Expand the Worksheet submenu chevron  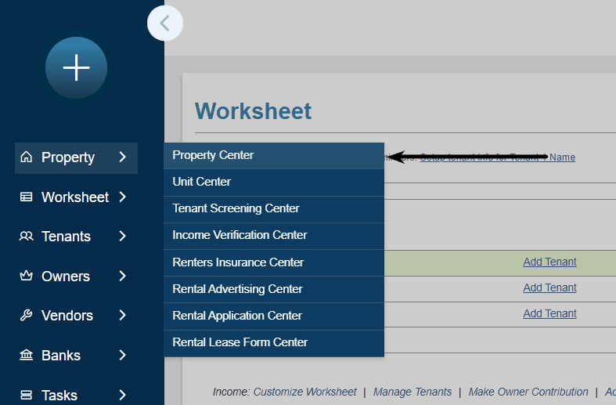(x=122, y=197)
